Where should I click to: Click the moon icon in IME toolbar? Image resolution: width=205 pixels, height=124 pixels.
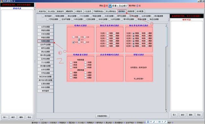pos(154,122)
